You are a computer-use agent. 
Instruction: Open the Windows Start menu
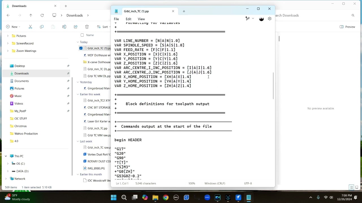point(114,197)
